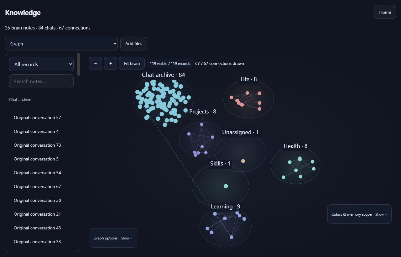Viewport: 401px width, 257px height.
Task: Click the Chat archive sidebar heading
Action: (20, 99)
